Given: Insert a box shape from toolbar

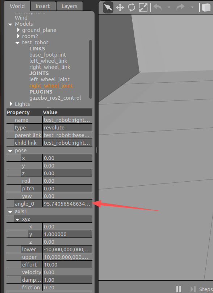Looking at the screenshot, I should (206, 8).
